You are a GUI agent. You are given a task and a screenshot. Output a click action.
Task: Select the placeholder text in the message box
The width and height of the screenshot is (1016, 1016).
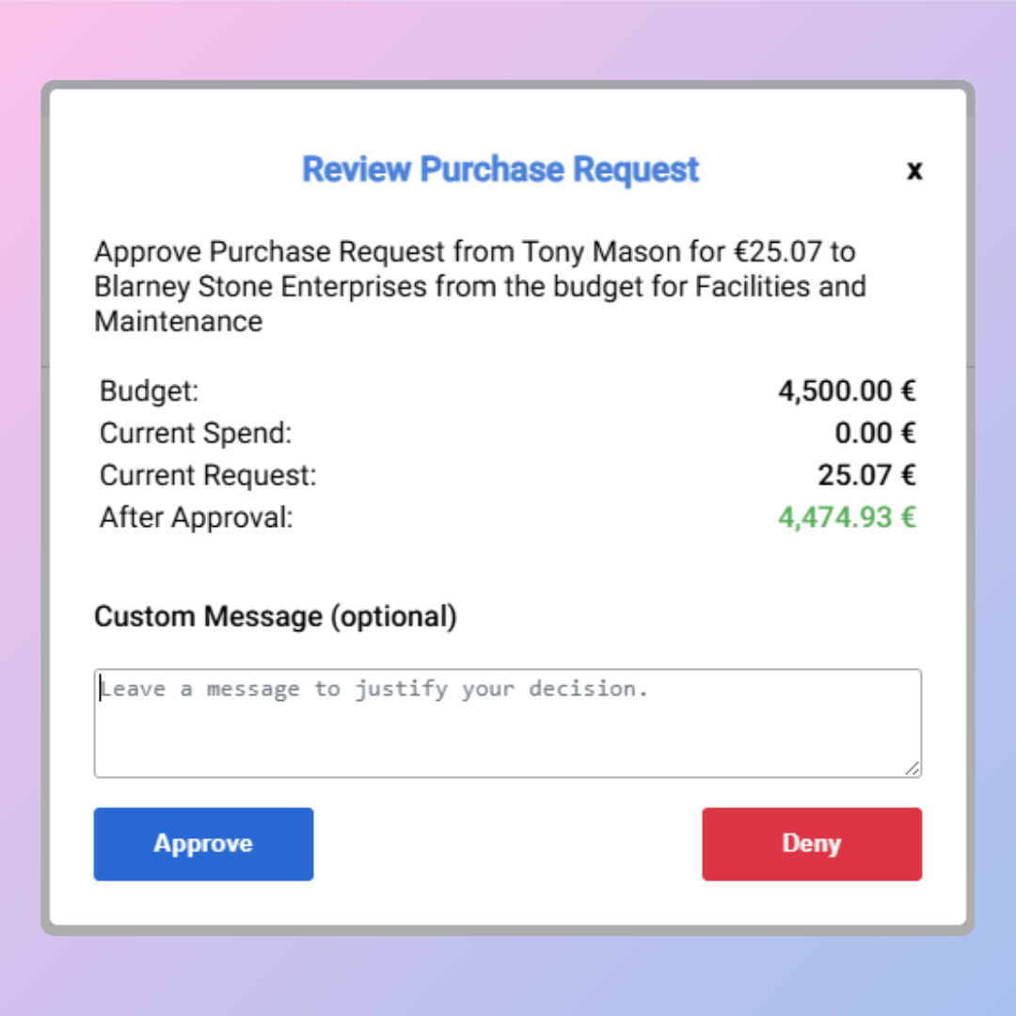point(375,689)
